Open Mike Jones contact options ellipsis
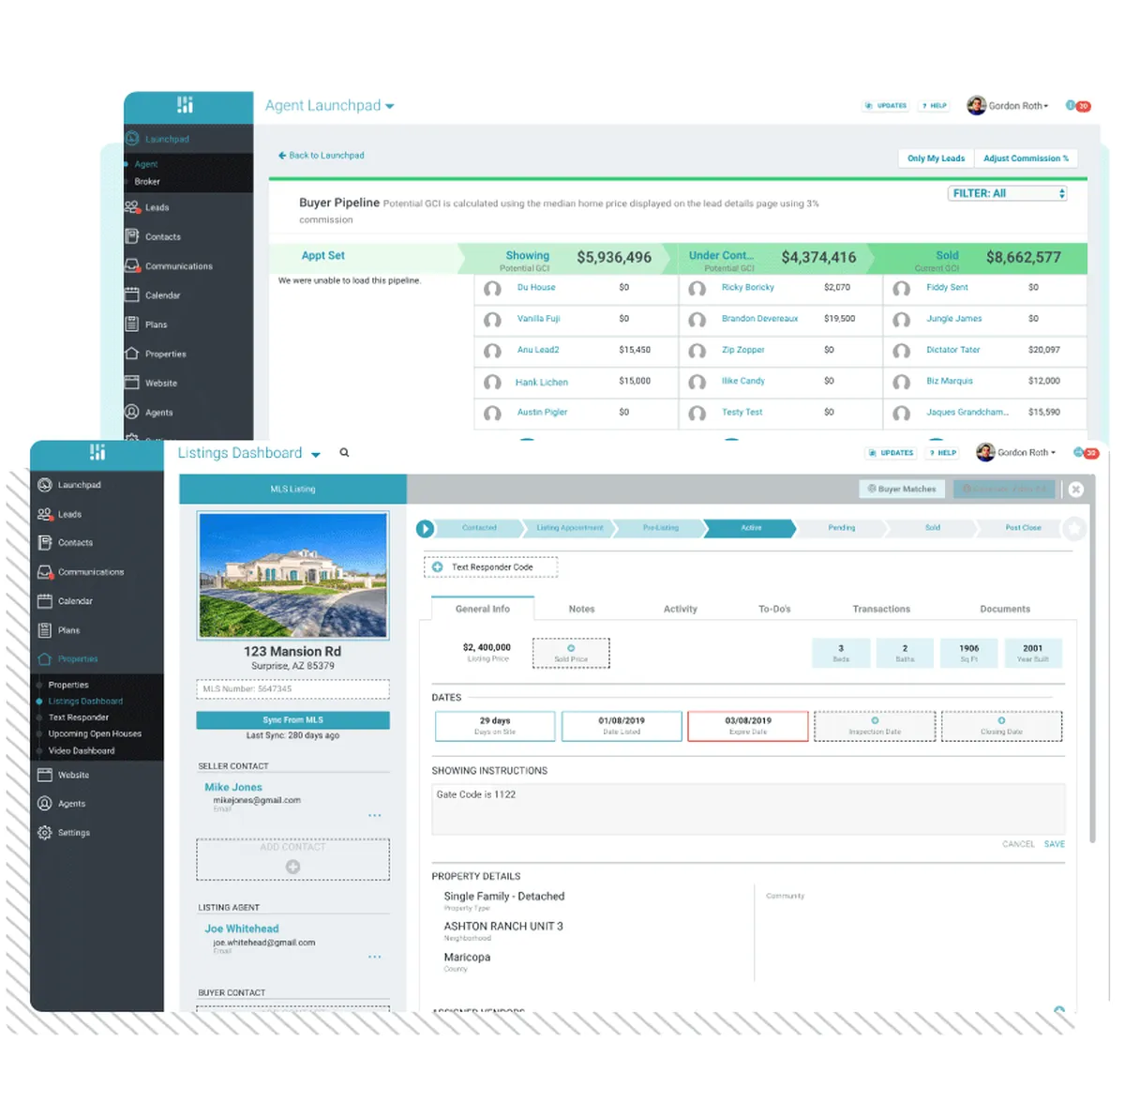The width and height of the screenshot is (1125, 1102). pyautogui.click(x=375, y=815)
